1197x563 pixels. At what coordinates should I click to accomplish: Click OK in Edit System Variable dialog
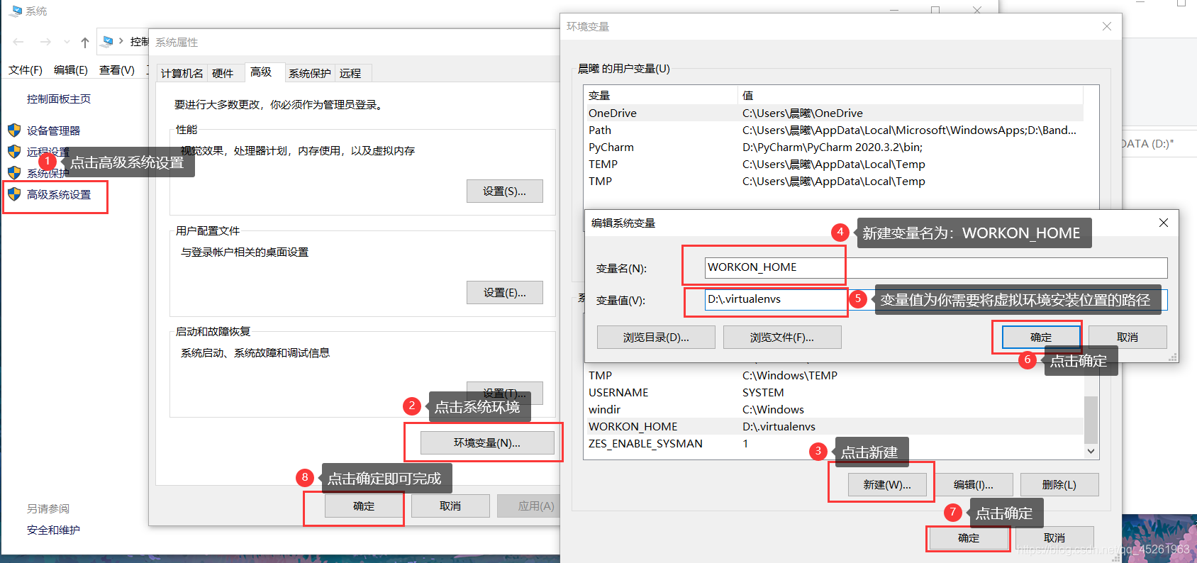(1041, 338)
